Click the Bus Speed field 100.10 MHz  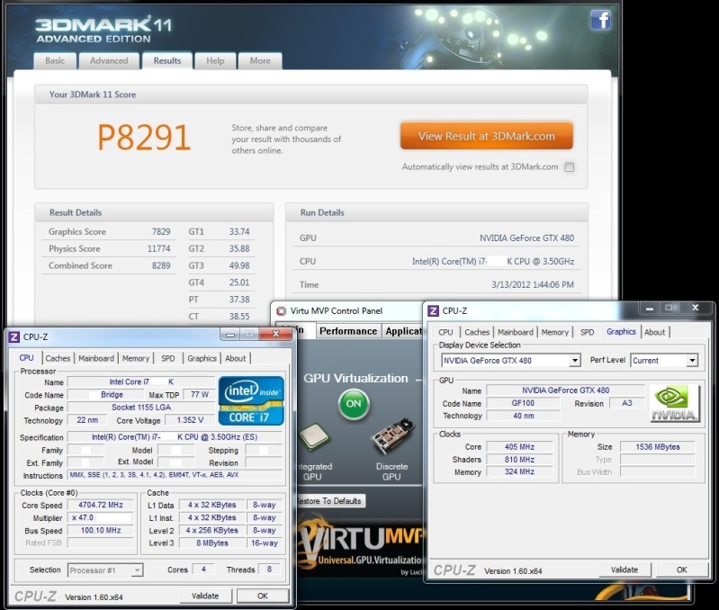pyautogui.click(x=101, y=531)
